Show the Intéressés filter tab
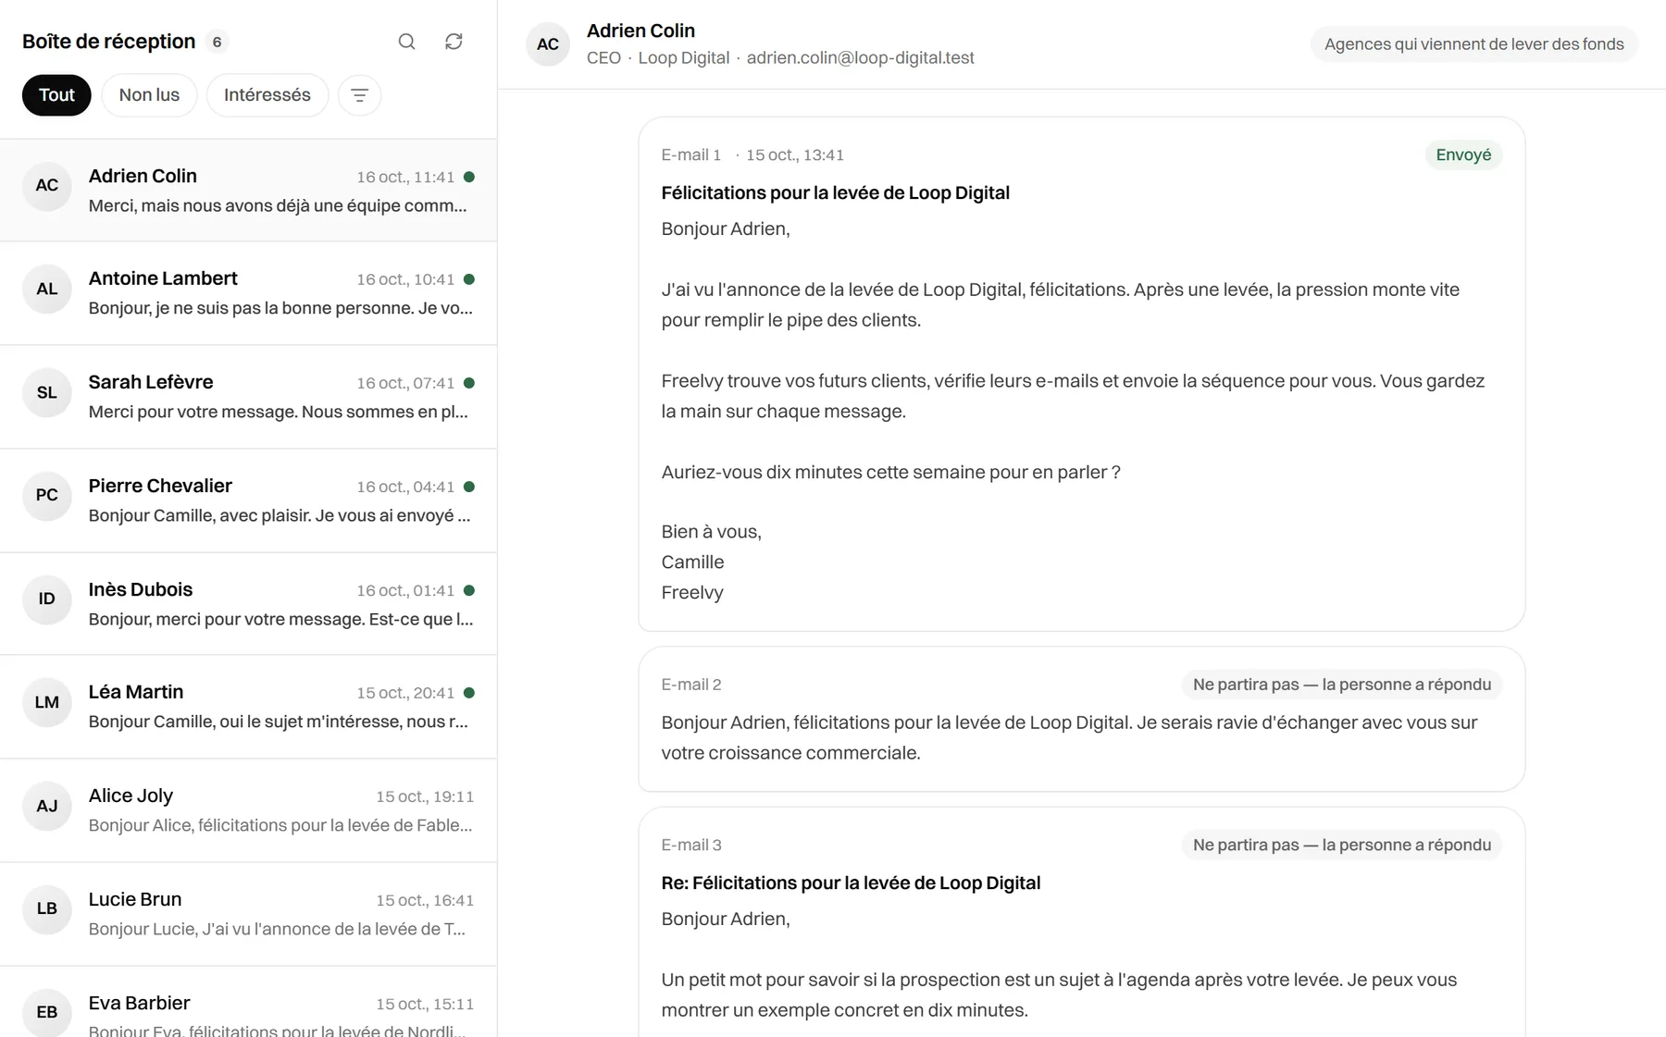 [267, 95]
